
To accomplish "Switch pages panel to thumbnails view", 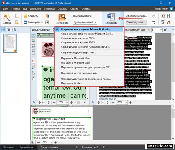I will tap(3, 29).
